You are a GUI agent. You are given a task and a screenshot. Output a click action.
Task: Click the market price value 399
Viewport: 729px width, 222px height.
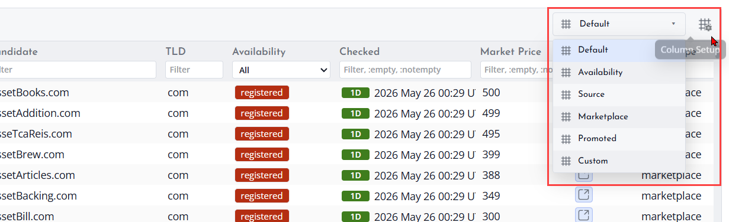click(x=492, y=155)
